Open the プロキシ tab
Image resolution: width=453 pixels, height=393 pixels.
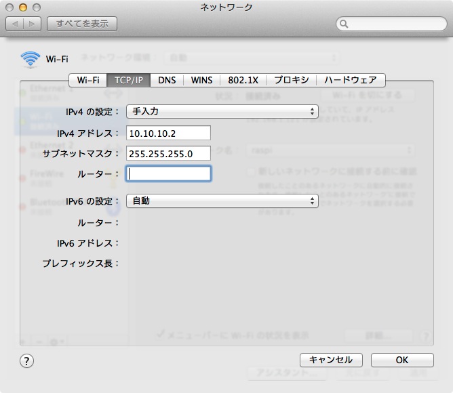point(292,80)
